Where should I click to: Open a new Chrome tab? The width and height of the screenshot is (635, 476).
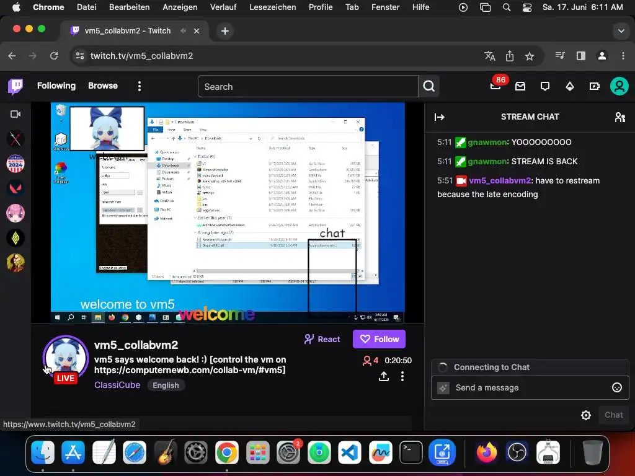(224, 31)
